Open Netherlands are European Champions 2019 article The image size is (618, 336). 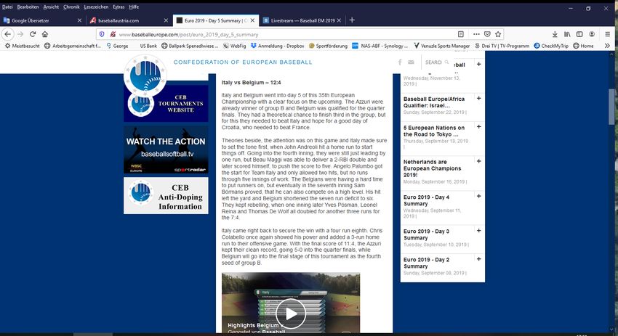click(x=432, y=168)
